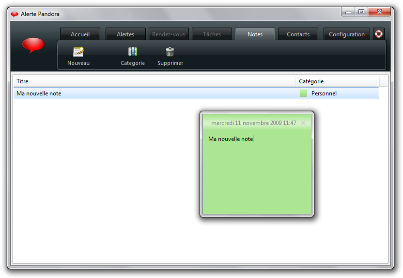The image size is (403, 278).
Task: Open the lifebuoy help icon
Action: [379, 34]
